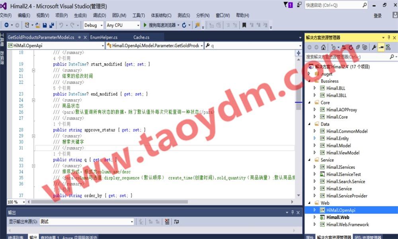Collapse summary outlining at line 33
The height and width of the screenshot is (239, 398).
point(33,166)
